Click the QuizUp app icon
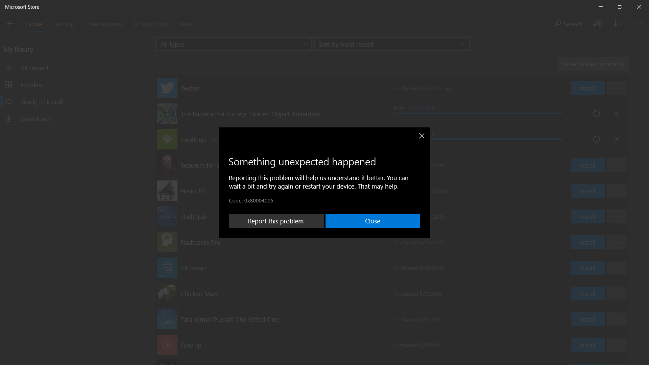 (x=167, y=345)
